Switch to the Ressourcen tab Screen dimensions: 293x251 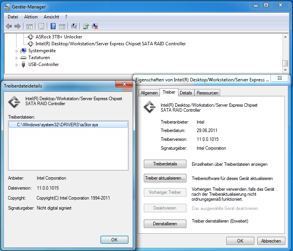(x=207, y=93)
